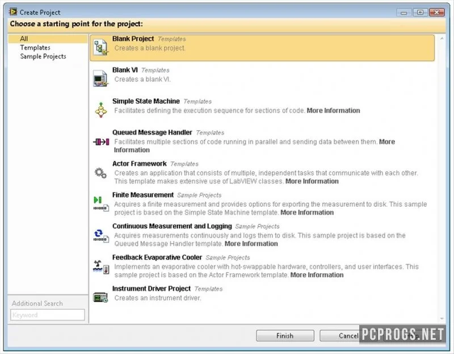This screenshot has height=354, width=454.
Task: Select the Actor Framework title
Action: pos(139,164)
